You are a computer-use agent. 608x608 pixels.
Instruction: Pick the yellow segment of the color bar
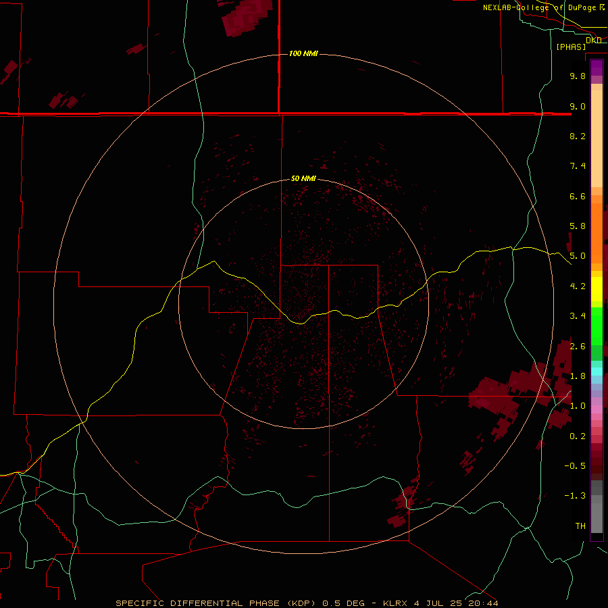597,289
